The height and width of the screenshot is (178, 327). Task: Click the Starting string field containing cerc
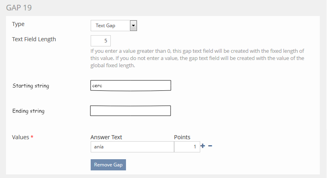click(131, 86)
